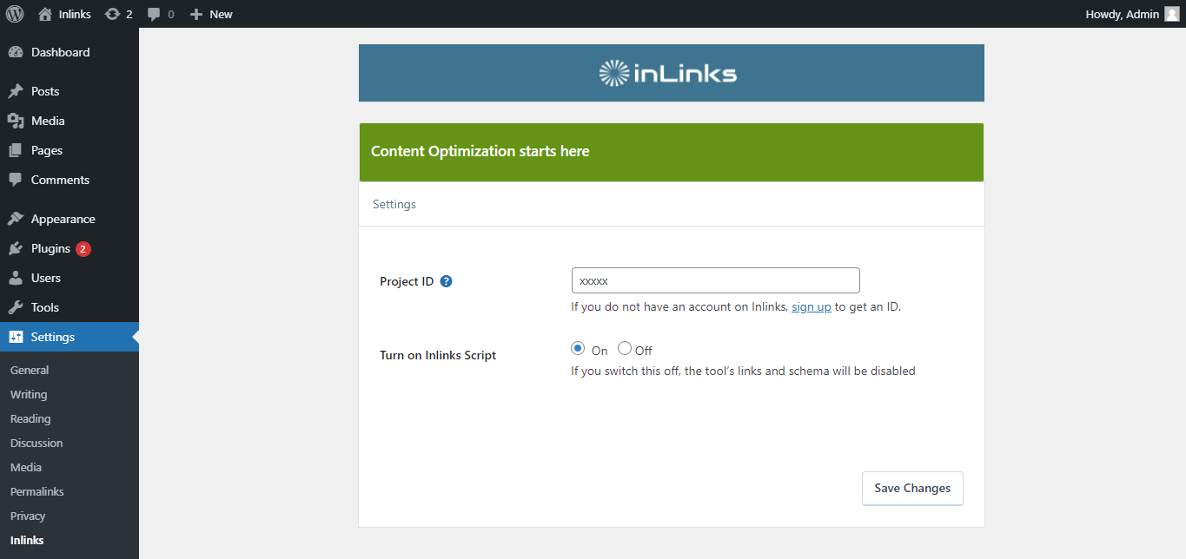
Task: Click the Content Optimization starts here heading
Action: (x=480, y=151)
